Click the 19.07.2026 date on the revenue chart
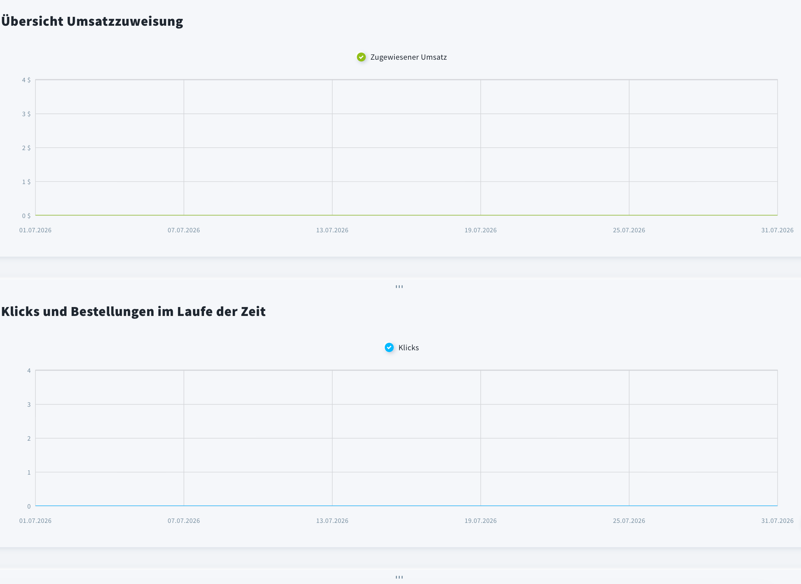 (481, 230)
